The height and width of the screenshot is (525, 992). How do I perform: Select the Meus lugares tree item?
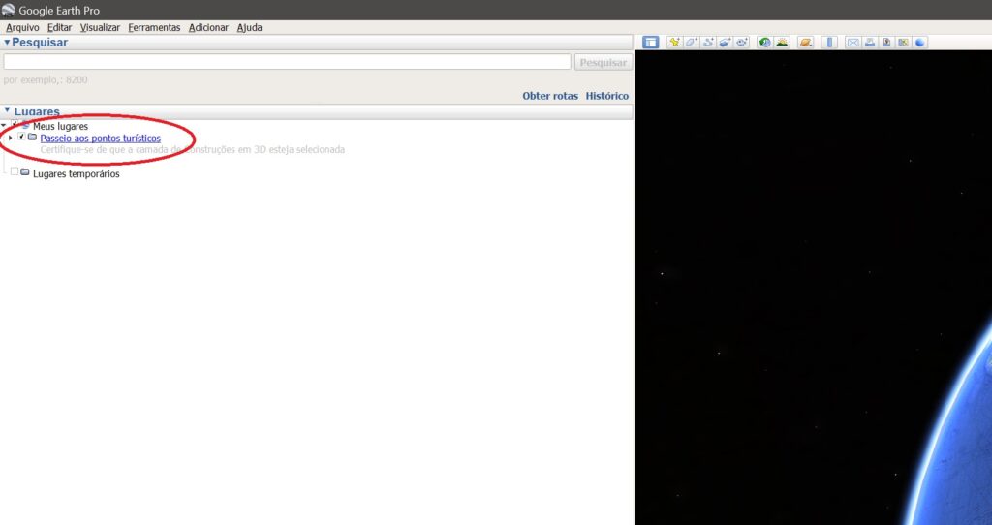(60, 127)
